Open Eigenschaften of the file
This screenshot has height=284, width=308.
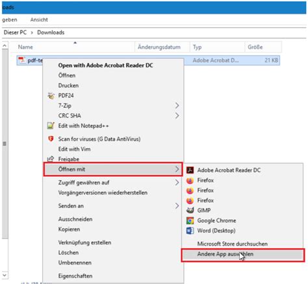coord(75,276)
